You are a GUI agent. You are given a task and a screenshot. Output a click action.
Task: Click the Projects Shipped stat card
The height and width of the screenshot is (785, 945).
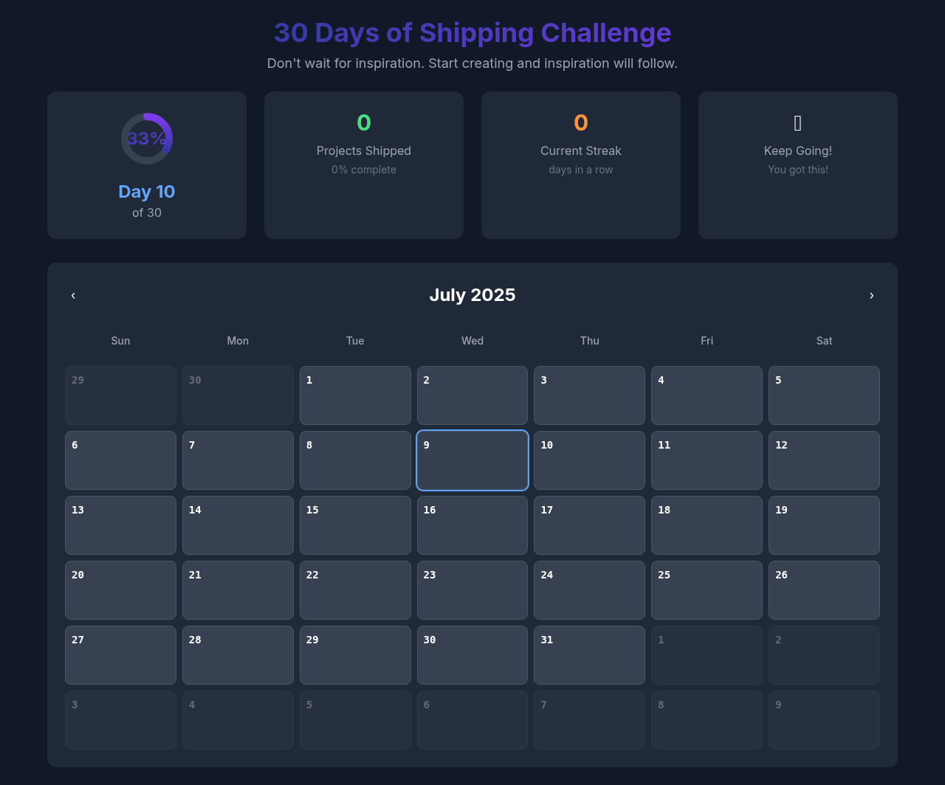click(x=364, y=165)
